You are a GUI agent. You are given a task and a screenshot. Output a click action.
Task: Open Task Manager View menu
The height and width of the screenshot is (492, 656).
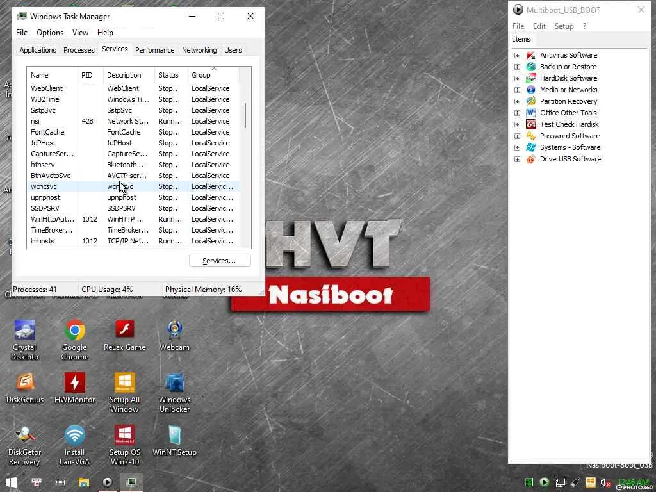[x=80, y=33]
